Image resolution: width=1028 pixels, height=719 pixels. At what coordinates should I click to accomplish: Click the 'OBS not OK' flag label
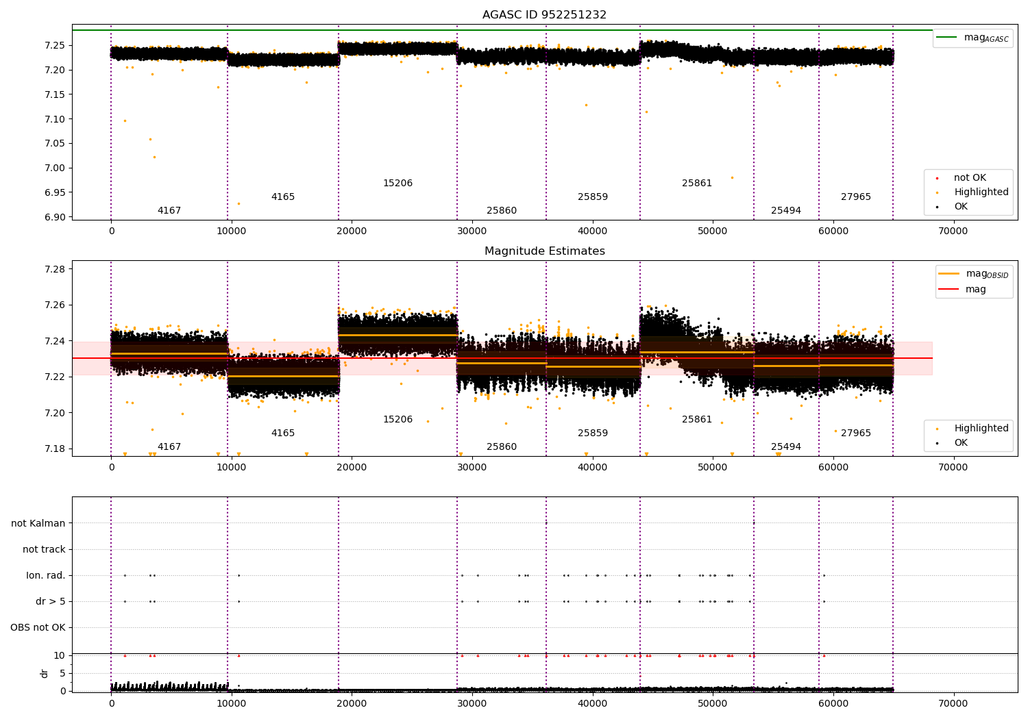click(x=38, y=628)
